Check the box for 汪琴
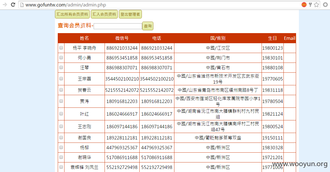The height and width of the screenshot is (172, 330). point(61,67)
